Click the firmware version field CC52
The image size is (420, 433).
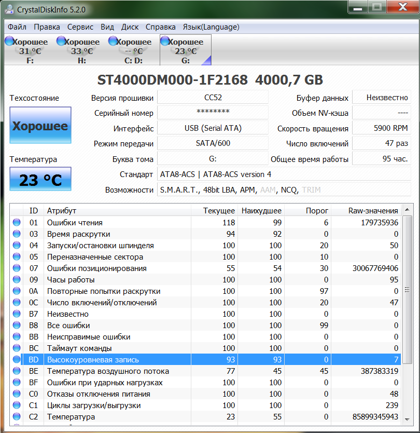(x=213, y=98)
